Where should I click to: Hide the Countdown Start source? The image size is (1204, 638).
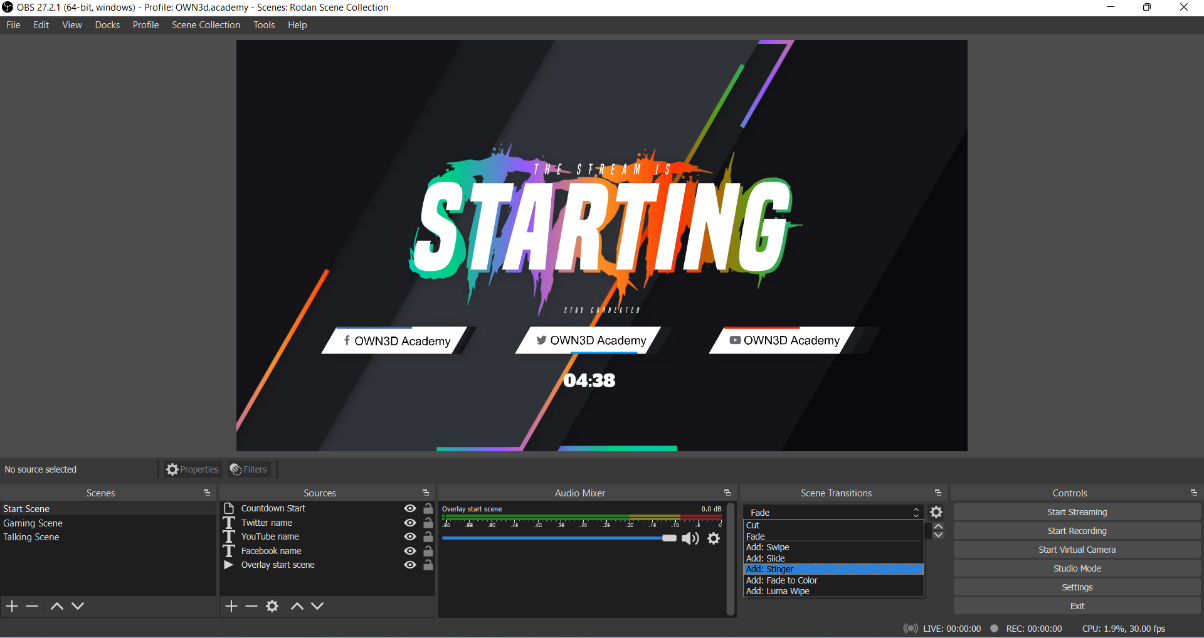click(x=410, y=508)
